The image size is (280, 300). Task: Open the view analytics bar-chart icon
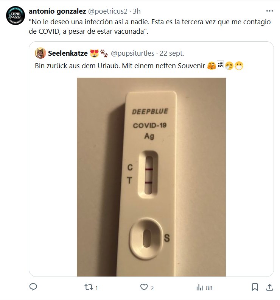click(199, 287)
